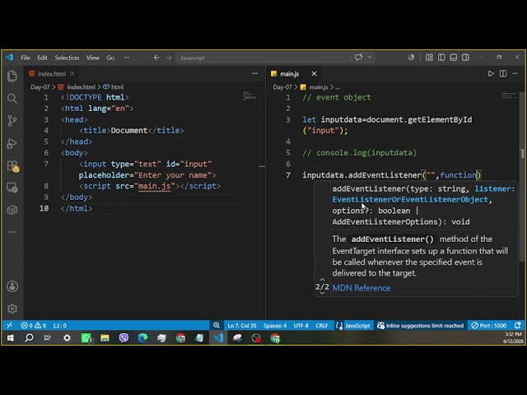Image resolution: width=527 pixels, height=395 pixels.
Task: Open the Manage gear icon
Action: coord(12,309)
